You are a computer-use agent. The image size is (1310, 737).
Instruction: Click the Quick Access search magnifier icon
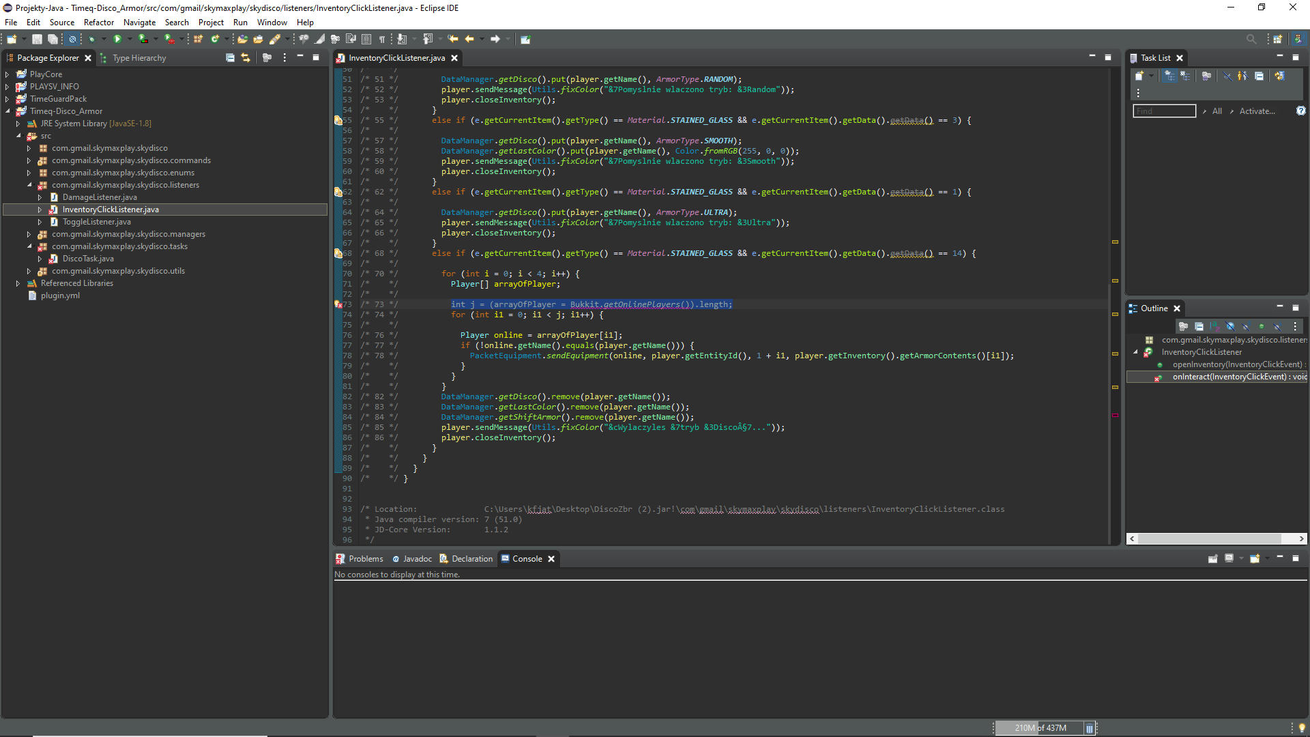(1251, 40)
